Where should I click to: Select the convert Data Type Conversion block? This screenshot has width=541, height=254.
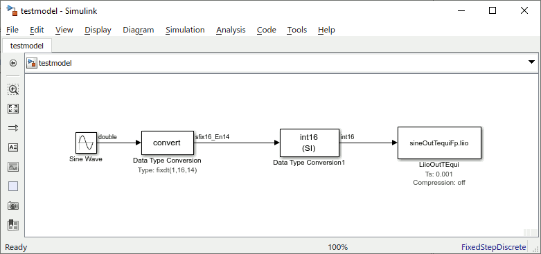pos(168,143)
